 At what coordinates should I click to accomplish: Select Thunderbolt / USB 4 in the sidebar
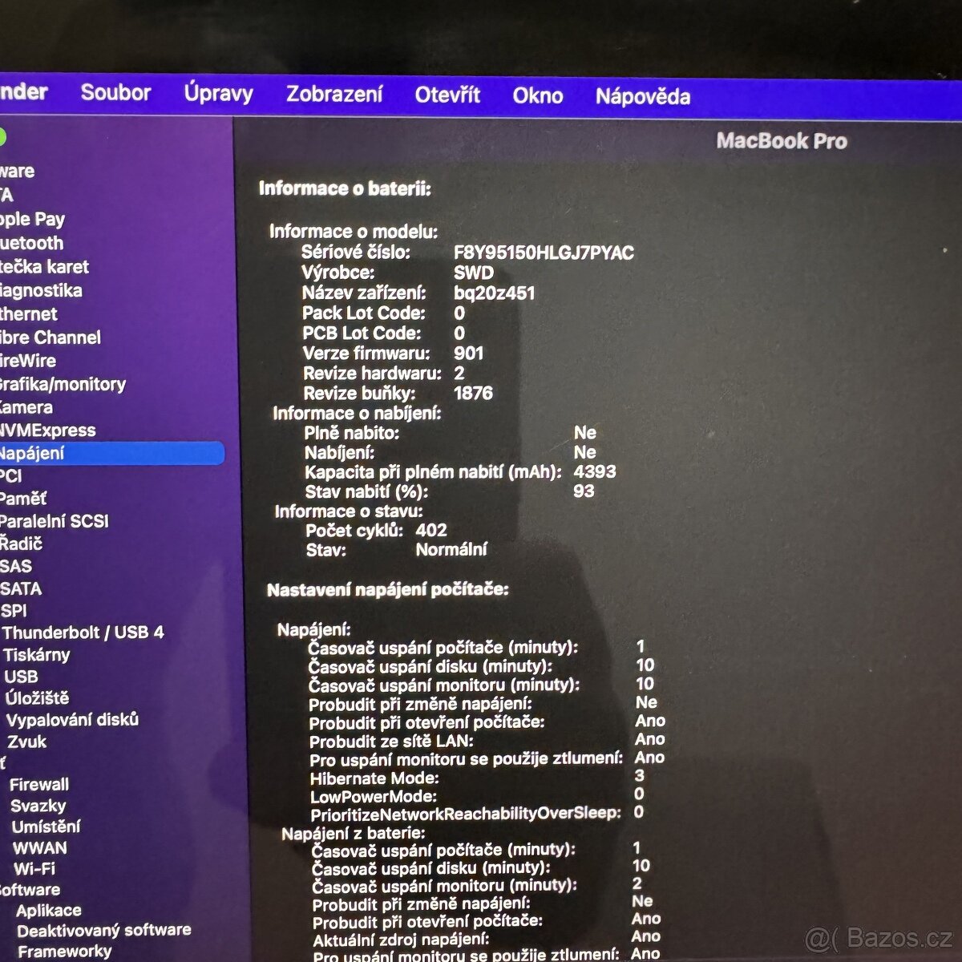(x=83, y=633)
